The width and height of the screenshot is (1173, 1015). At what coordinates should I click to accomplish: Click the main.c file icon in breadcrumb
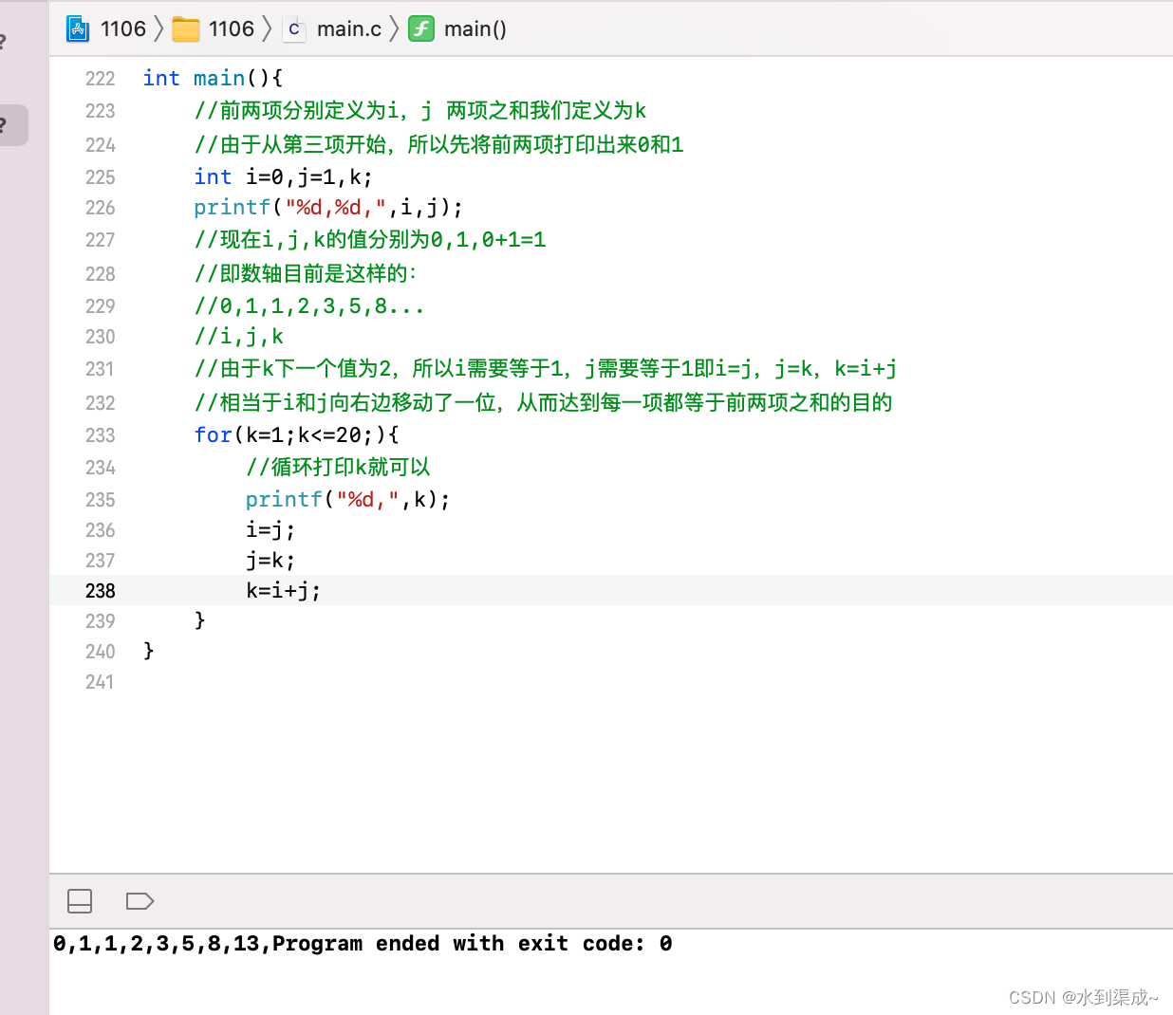click(x=294, y=29)
